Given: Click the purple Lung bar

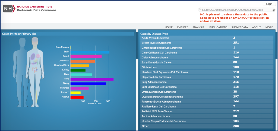Looking at the screenshot, I should coord(92,79).
